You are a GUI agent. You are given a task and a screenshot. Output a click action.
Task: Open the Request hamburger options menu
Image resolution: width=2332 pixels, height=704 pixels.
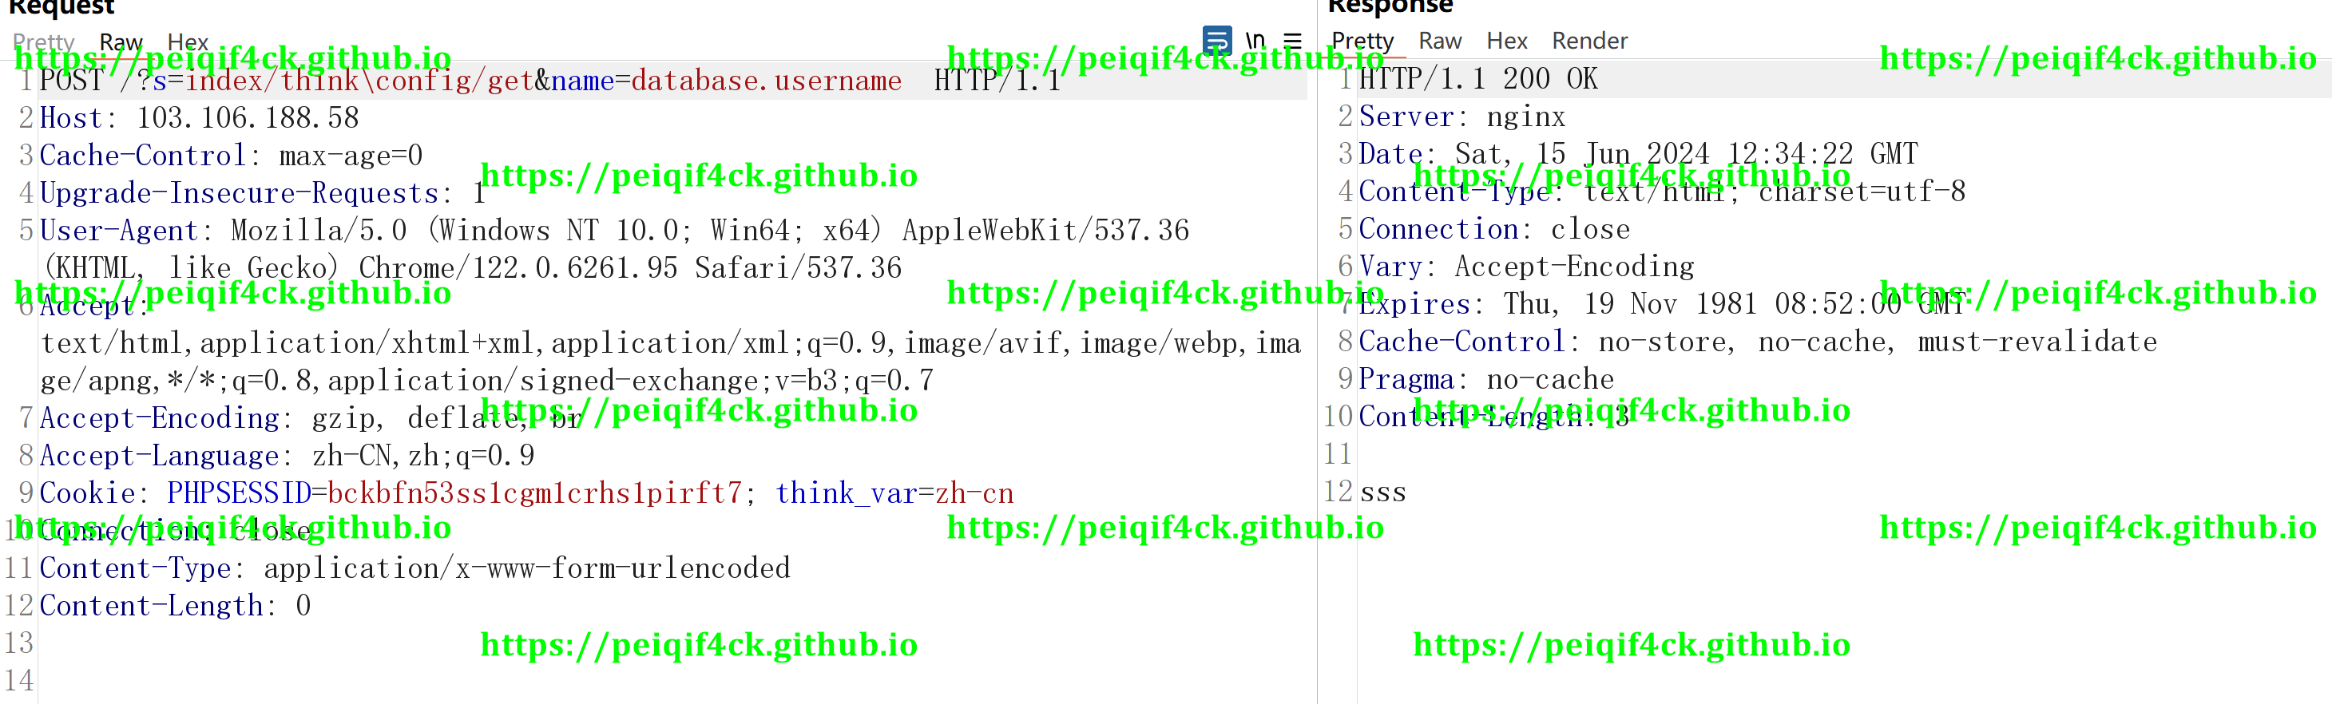pos(1293,41)
